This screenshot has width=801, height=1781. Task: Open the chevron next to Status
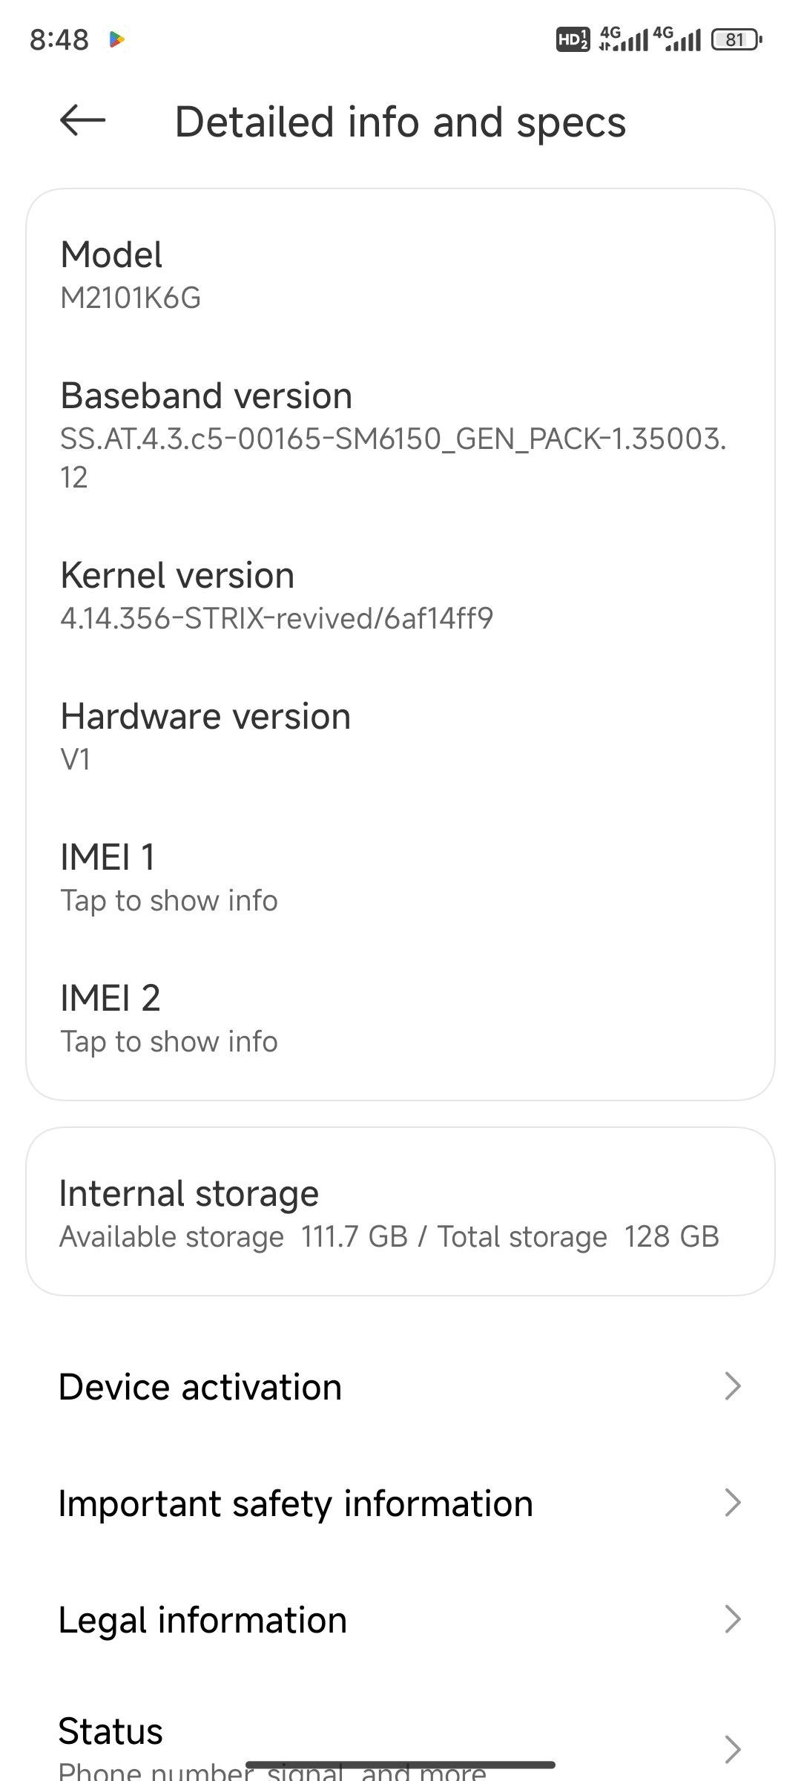[x=733, y=1749]
